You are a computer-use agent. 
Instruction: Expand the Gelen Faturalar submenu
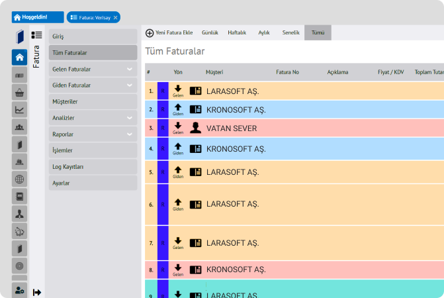click(130, 69)
